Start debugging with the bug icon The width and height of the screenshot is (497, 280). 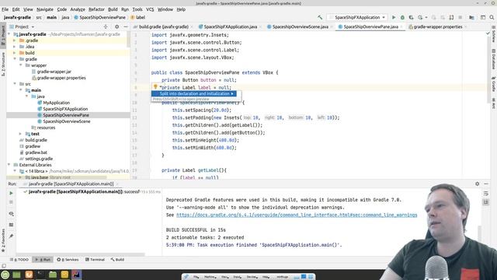point(402,17)
